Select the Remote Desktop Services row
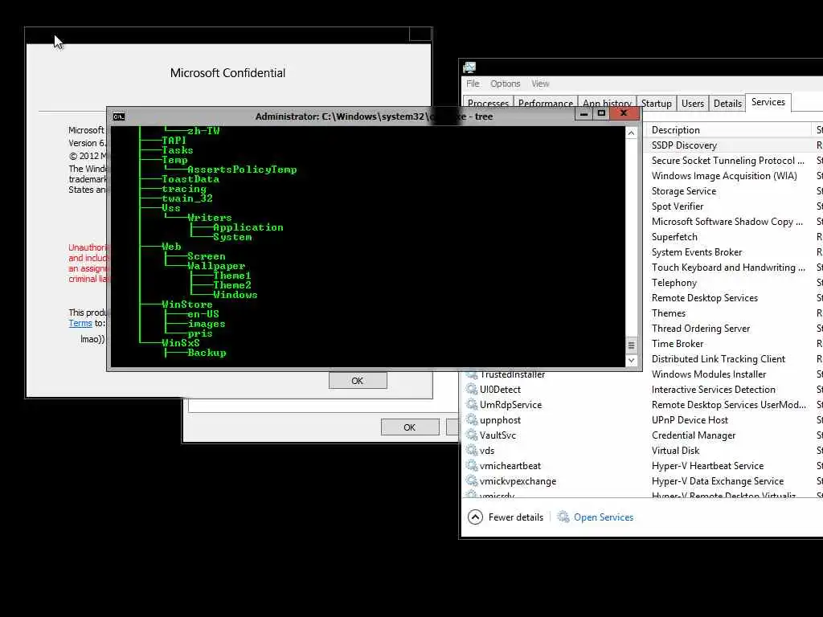Image resolution: width=823 pixels, height=617 pixels. [733, 297]
